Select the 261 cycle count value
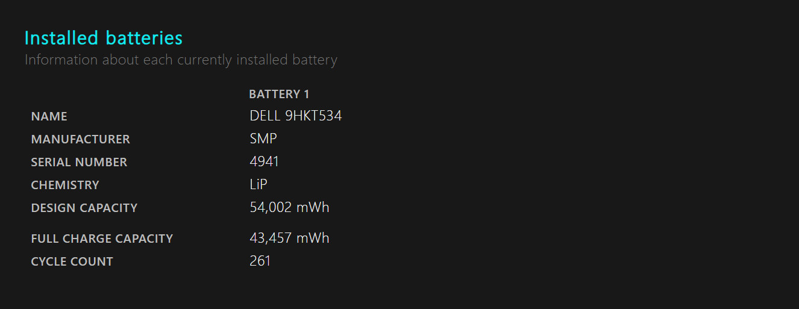This screenshot has height=309, width=799. [x=260, y=261]
